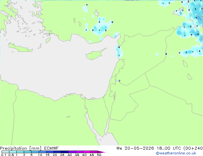The width and height of the screenshot is (203, 156).
Task: Click the island of Crete on map
Action: coord(20,48)
